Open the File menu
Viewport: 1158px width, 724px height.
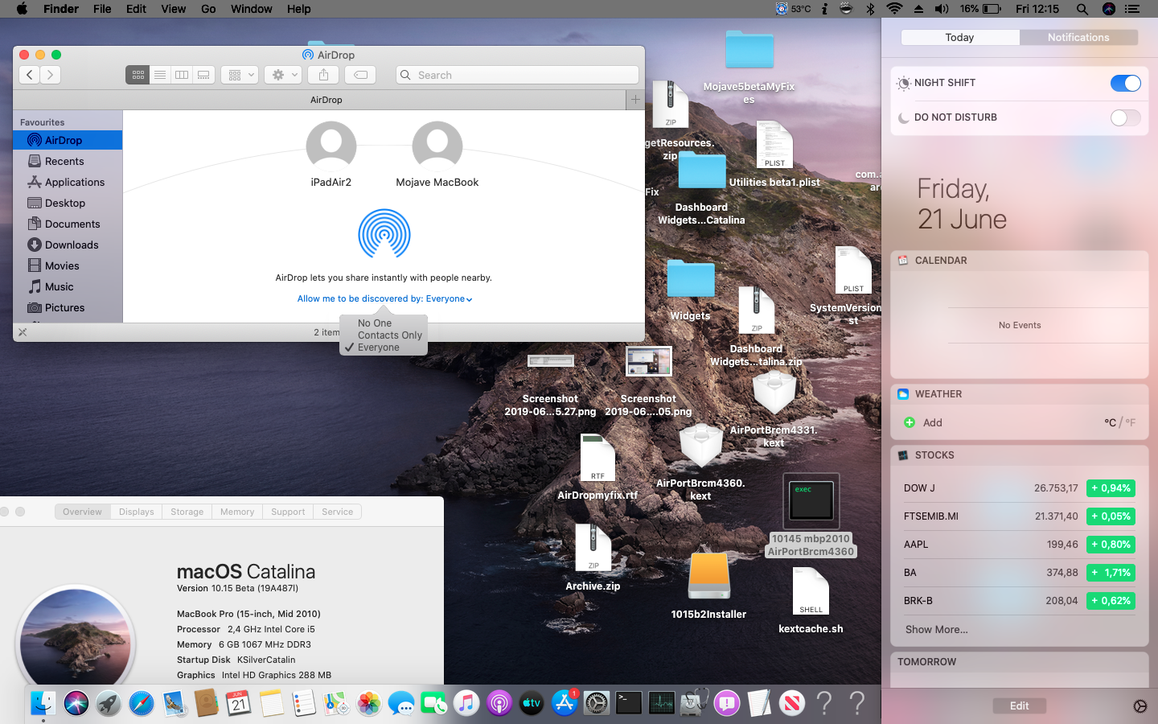(x=102, y=9)
